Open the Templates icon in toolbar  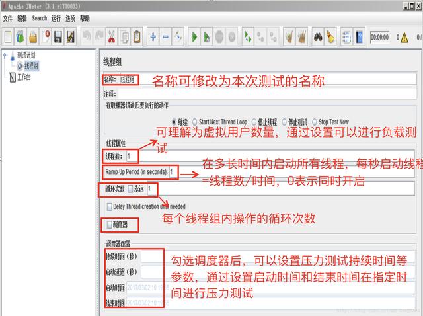coord(20,37)
